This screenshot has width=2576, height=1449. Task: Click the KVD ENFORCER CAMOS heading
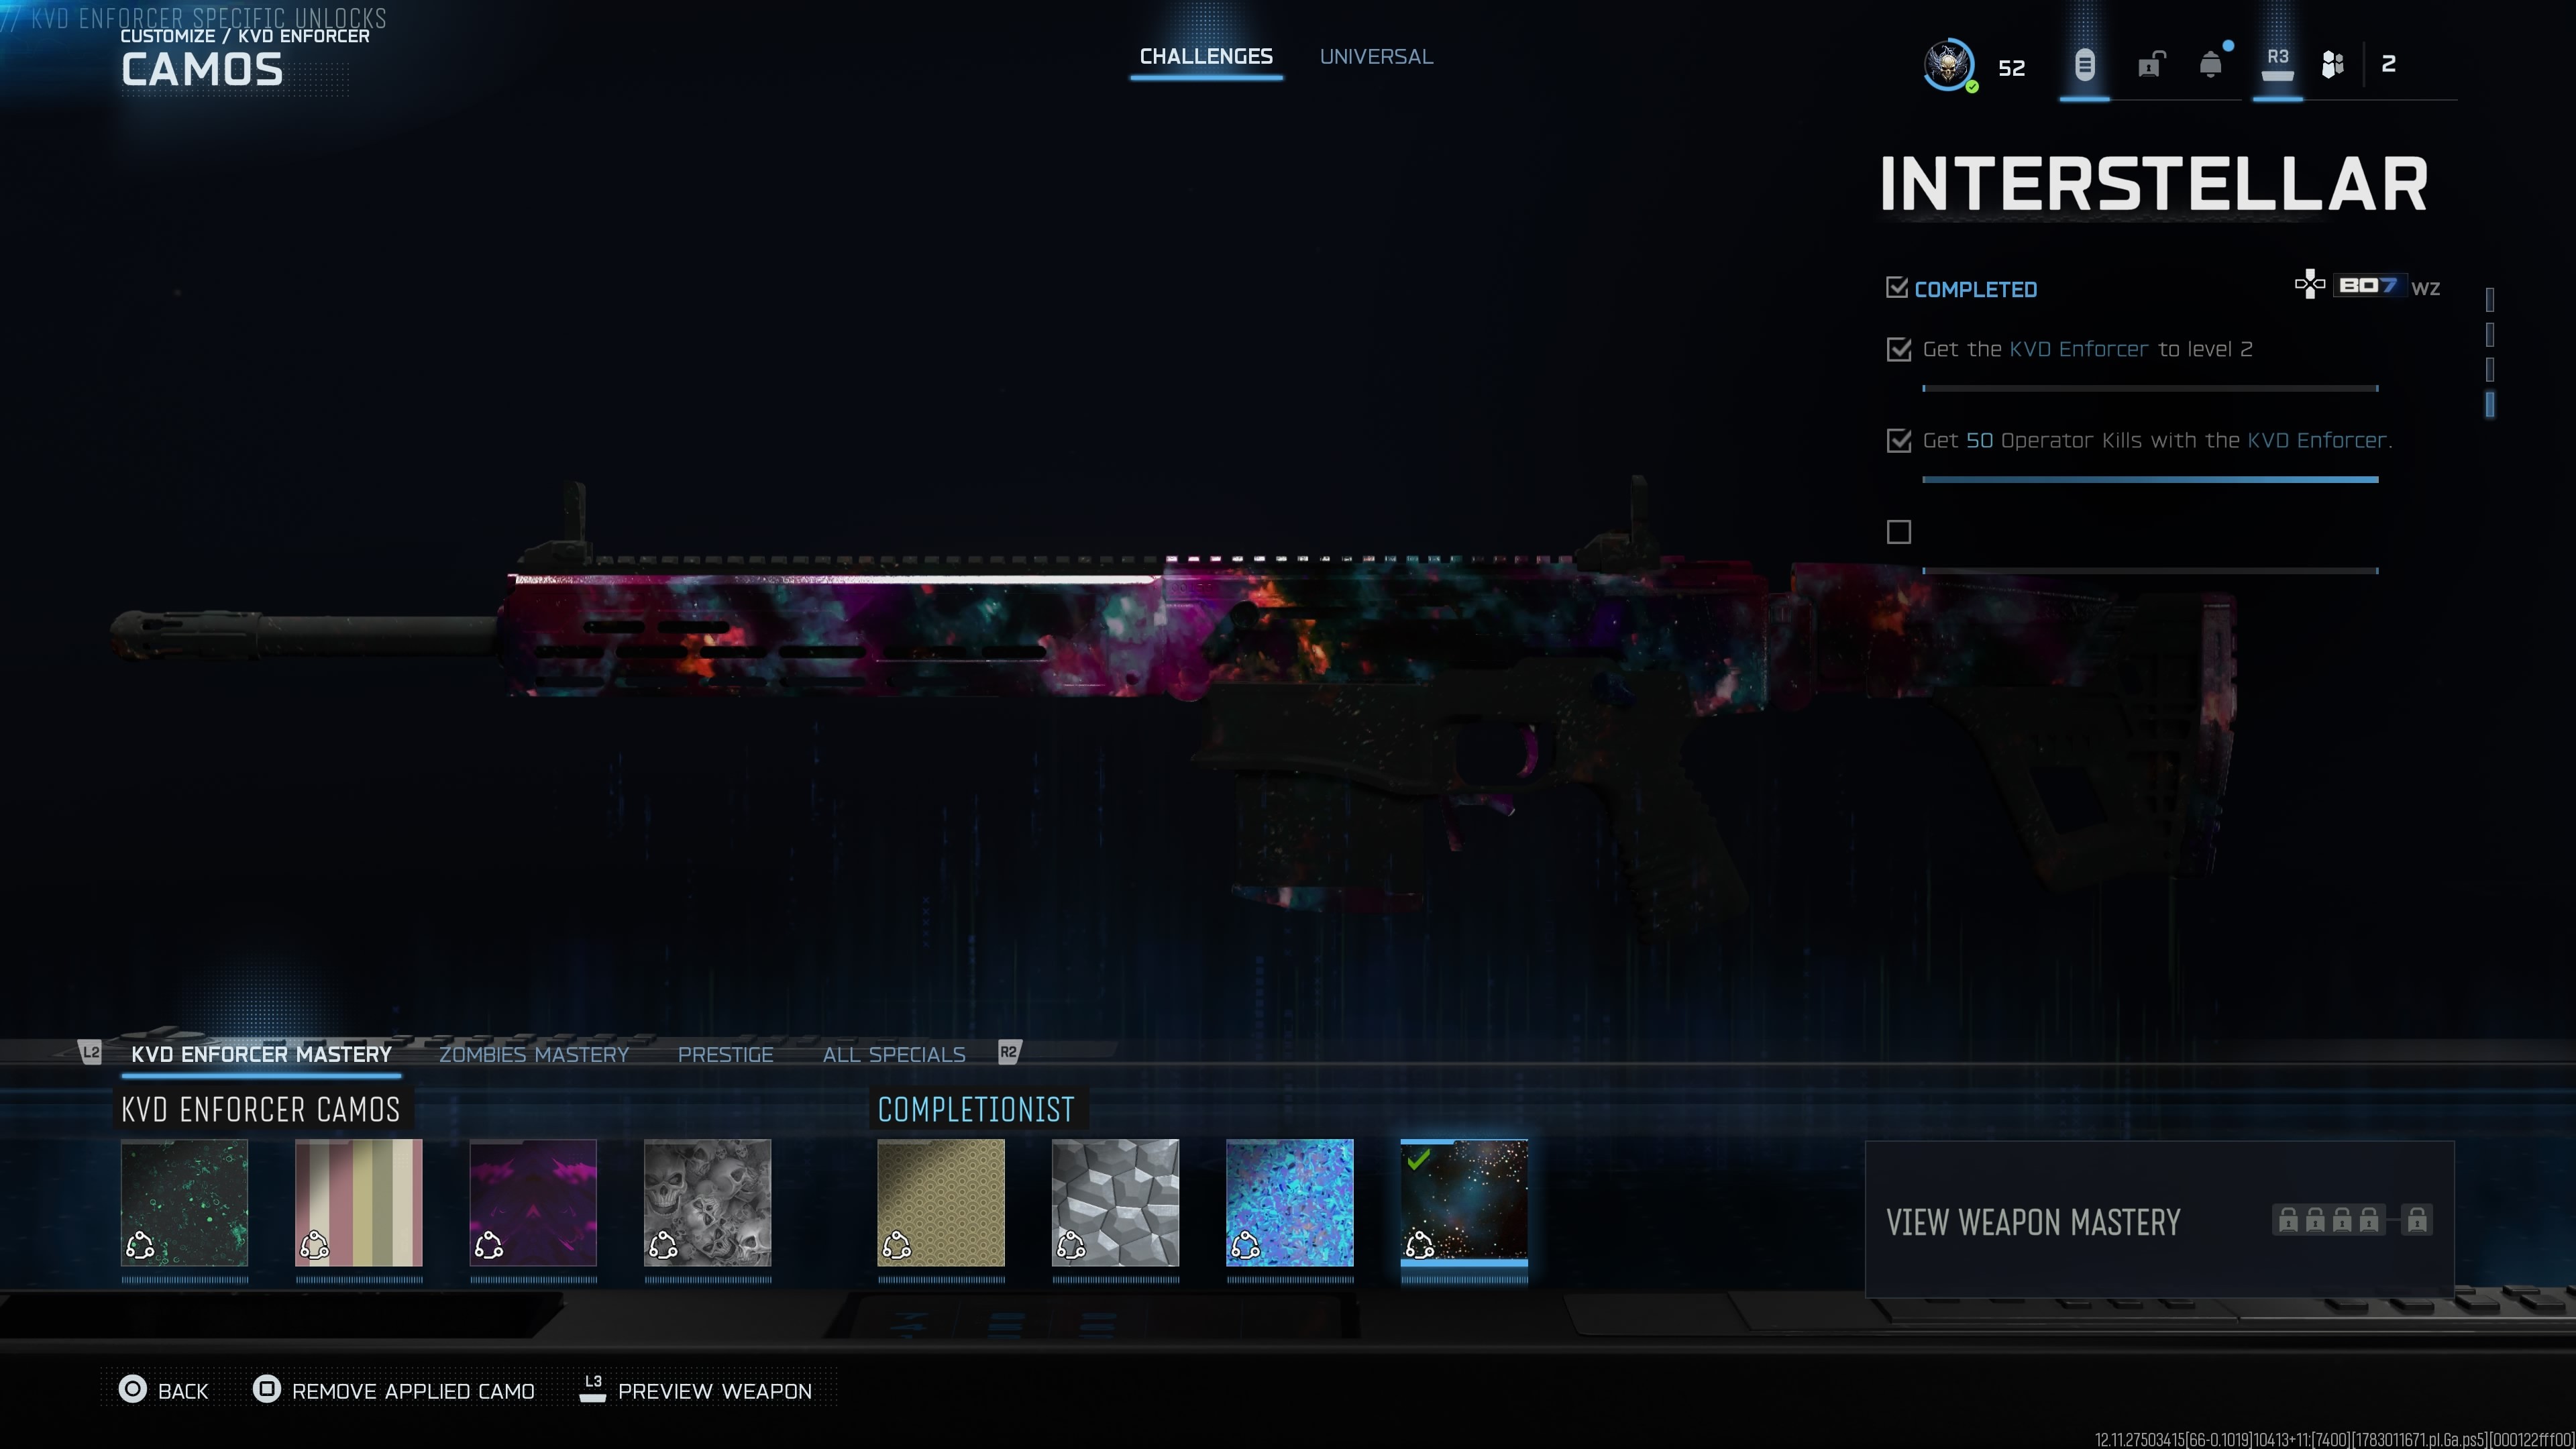(x=260, y=1109)
